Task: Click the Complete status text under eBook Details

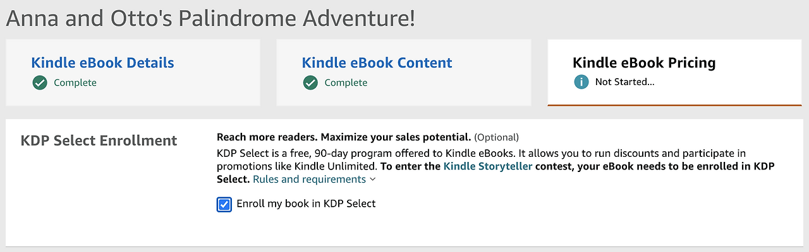Action: (x=75, y=83)
